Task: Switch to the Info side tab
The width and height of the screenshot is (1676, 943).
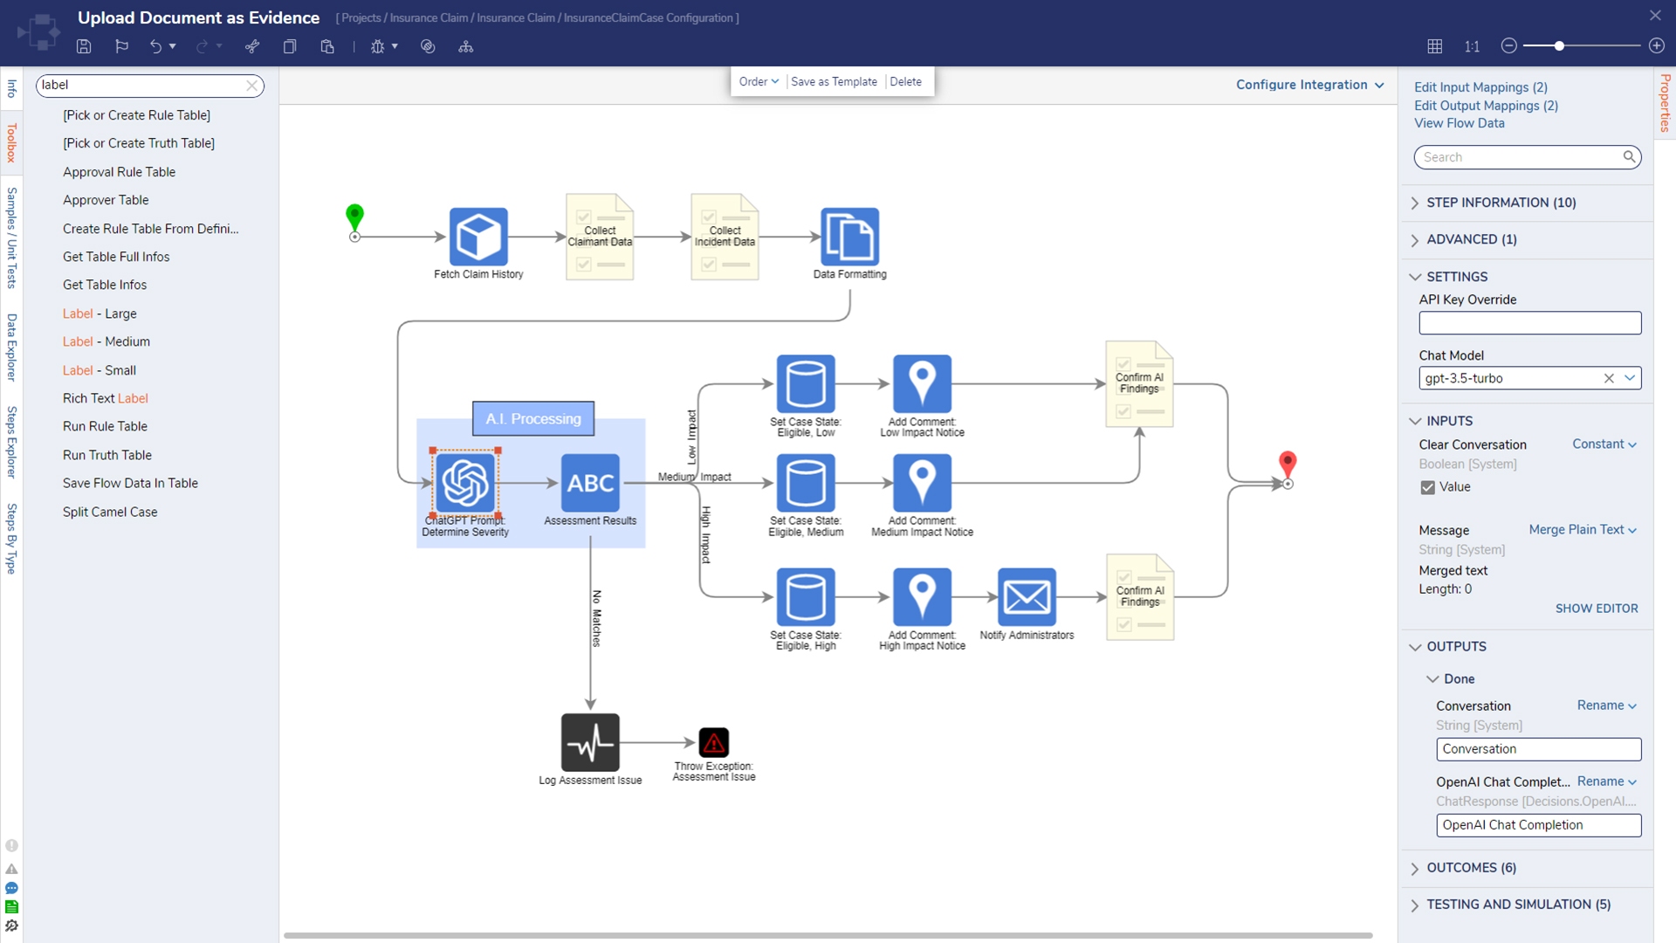Action: [11, 88]
